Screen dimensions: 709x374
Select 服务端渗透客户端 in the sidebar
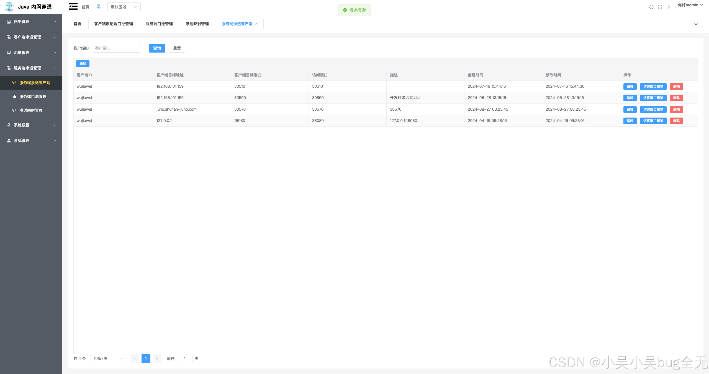[31, 83]
